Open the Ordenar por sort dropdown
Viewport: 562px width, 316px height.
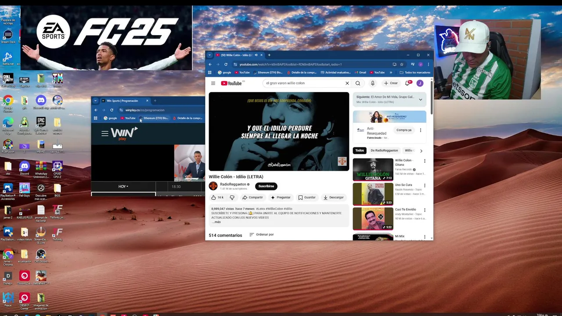[261, 234]
